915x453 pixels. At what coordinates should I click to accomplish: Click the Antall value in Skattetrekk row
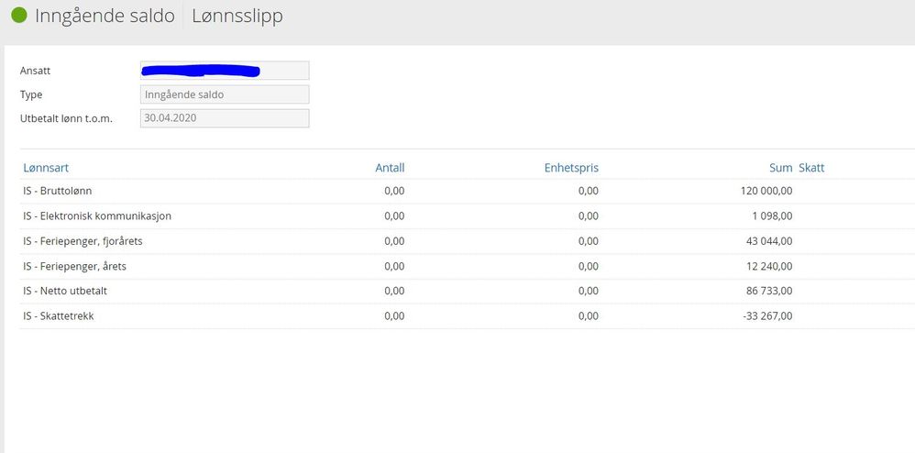[x=394, y=315]
